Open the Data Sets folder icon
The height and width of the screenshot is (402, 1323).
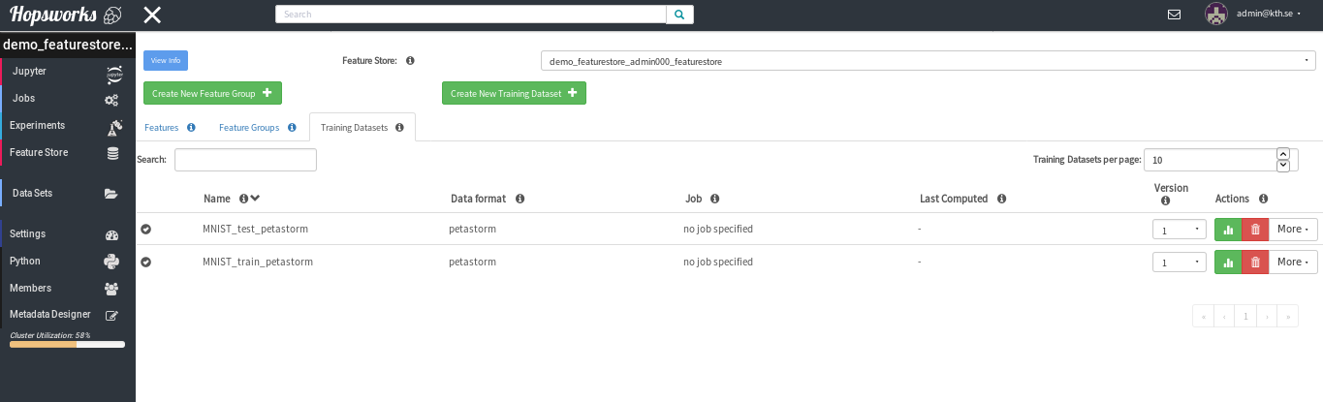click(111, 194)
